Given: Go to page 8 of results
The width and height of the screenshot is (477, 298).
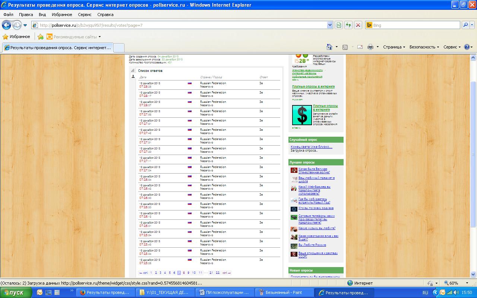Looking at the screenshot, I should point(184,273).
